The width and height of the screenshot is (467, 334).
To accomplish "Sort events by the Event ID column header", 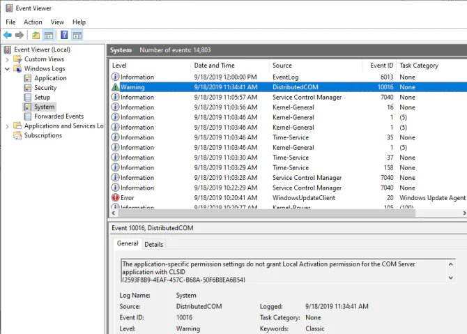I will point(381,66).
